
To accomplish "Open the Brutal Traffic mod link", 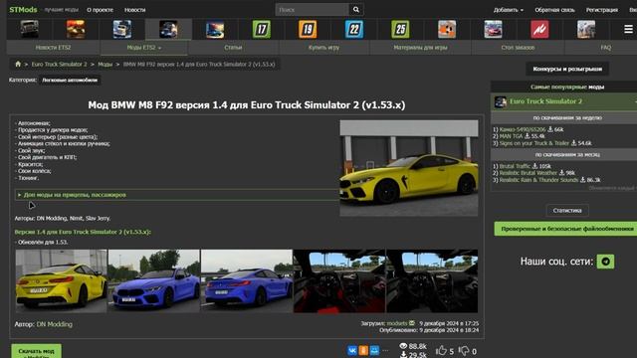I will pos(515,166).
